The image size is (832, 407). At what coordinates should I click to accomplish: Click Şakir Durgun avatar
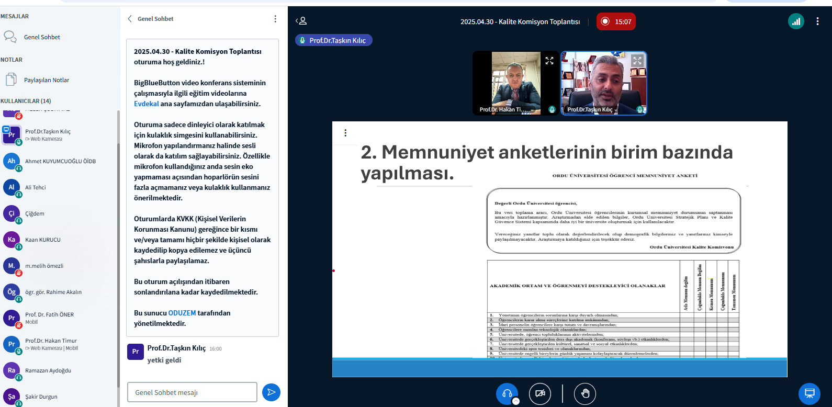click(x=12, y=397)
